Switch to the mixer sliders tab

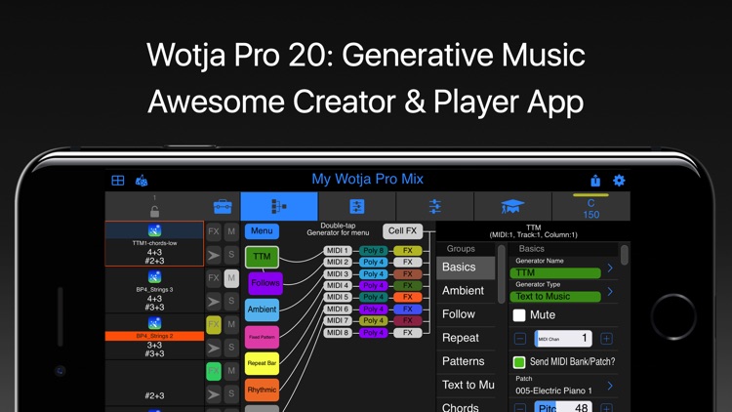[434, 206]
